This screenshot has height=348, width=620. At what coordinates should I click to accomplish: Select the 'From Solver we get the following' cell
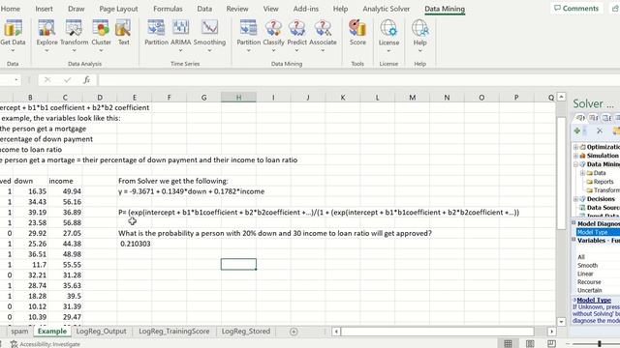pos(173,181)
